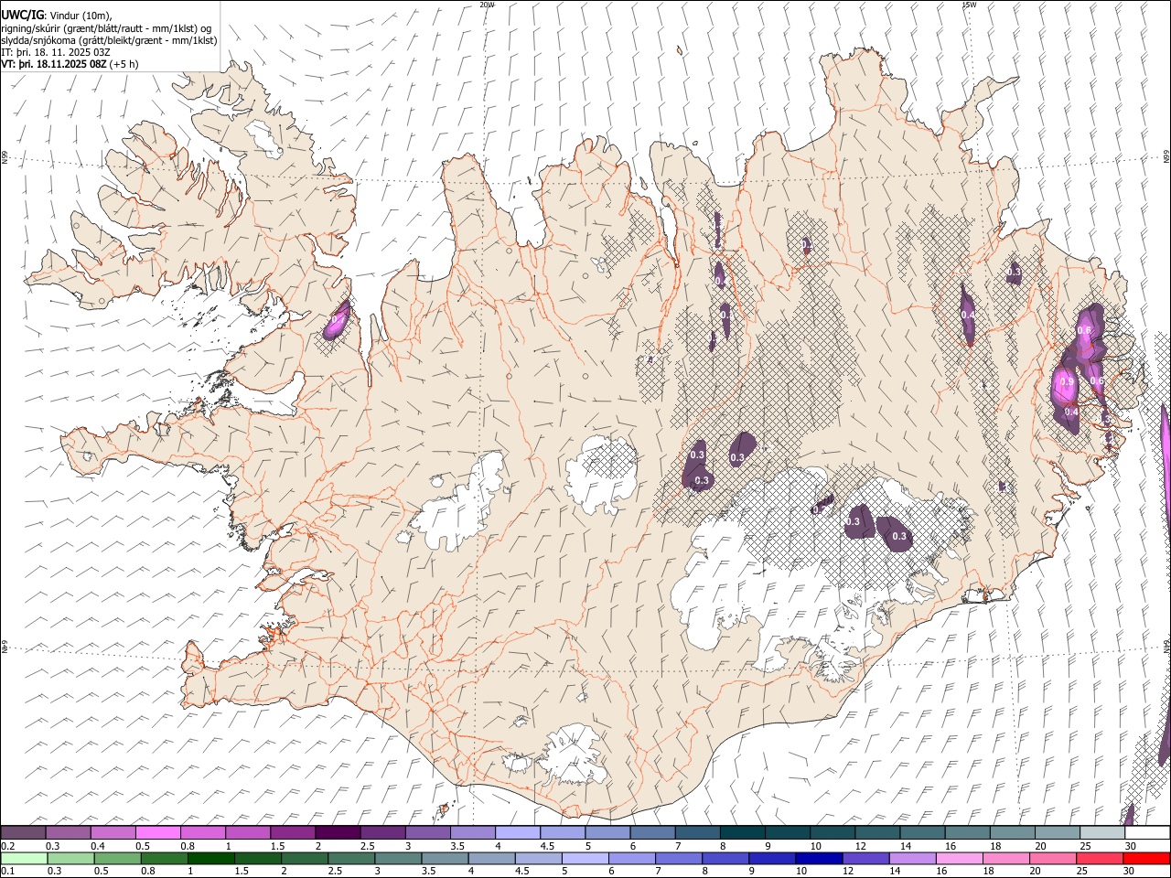Pick the rain scale swatch starting at 25

[x=1101, y=858]
